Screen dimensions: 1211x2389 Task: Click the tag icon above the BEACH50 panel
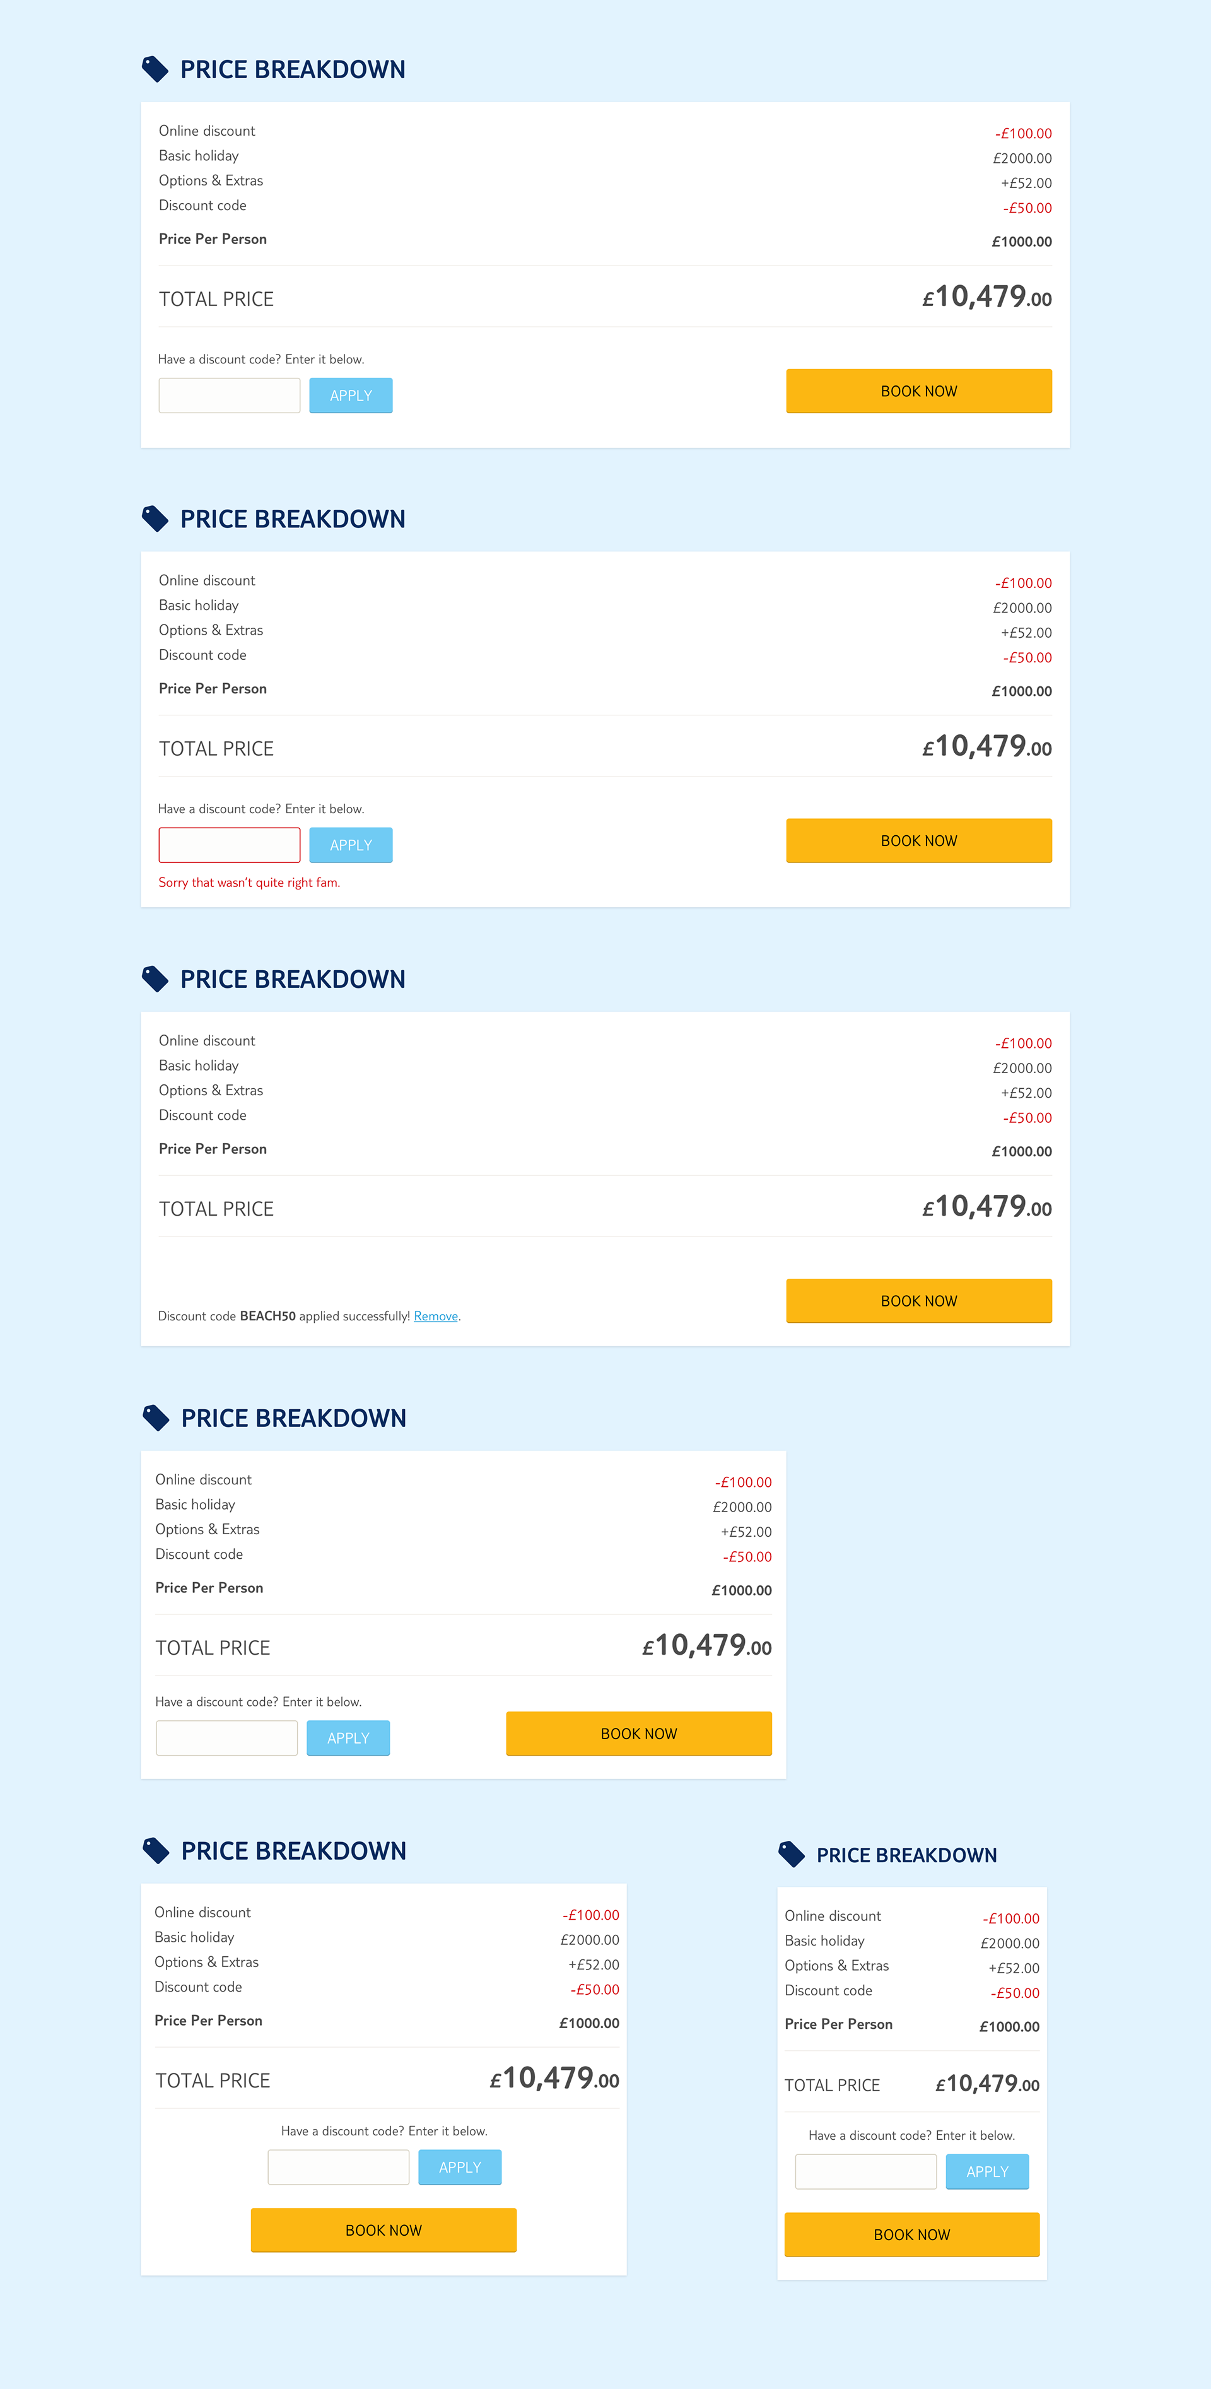(155, 978)
